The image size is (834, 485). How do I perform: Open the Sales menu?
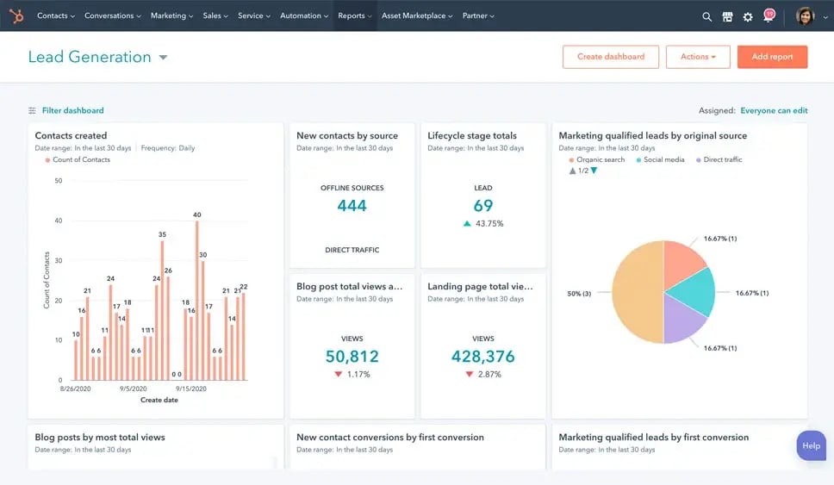click(215, 16)
